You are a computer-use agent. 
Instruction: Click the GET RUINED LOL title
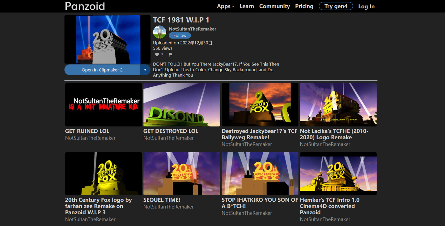point(87,131)
